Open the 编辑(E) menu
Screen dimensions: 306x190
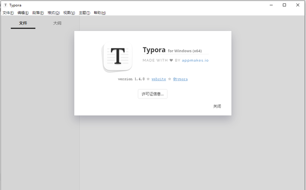click(x=23, y=13)
